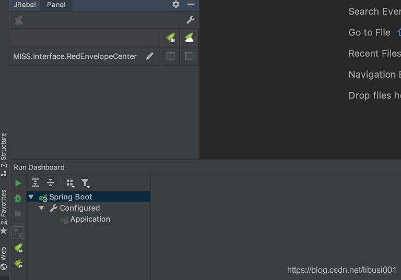Collapse the Configured tree node
Image resolution: width=401 pixels, height=280 pixels.
[41, 208]
